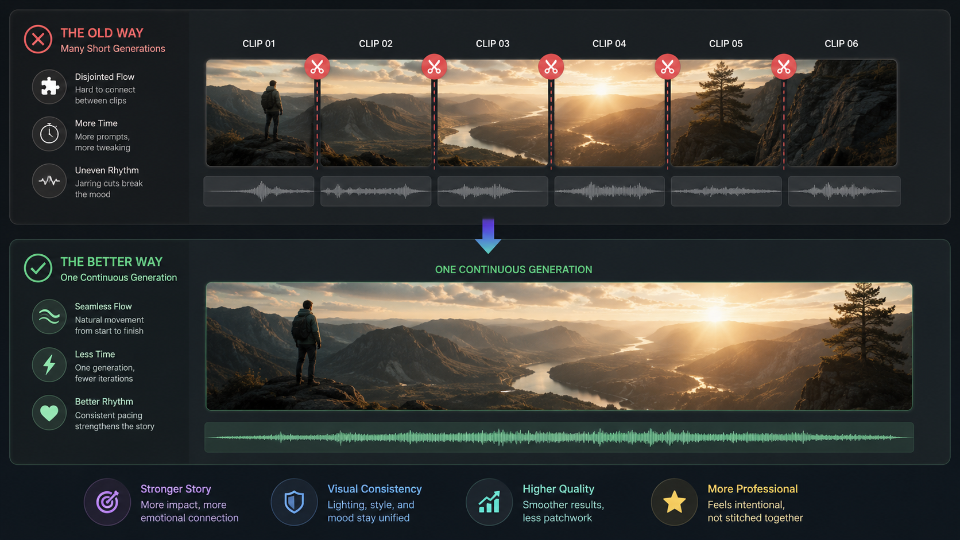Screen dimensions: 960x540
Task: Select the Clip 01 hiker thumbnail
Action: pos(260,113)
